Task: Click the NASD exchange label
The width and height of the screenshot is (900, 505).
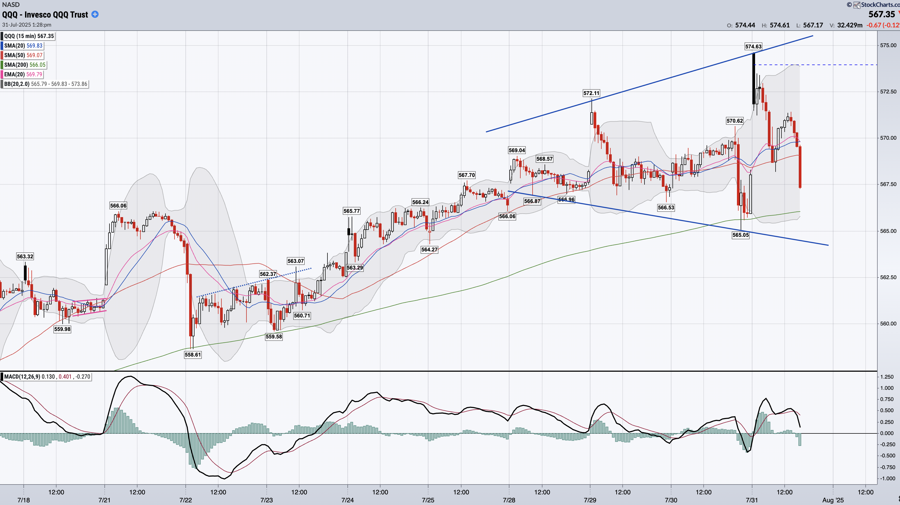Action: (11, 5)
